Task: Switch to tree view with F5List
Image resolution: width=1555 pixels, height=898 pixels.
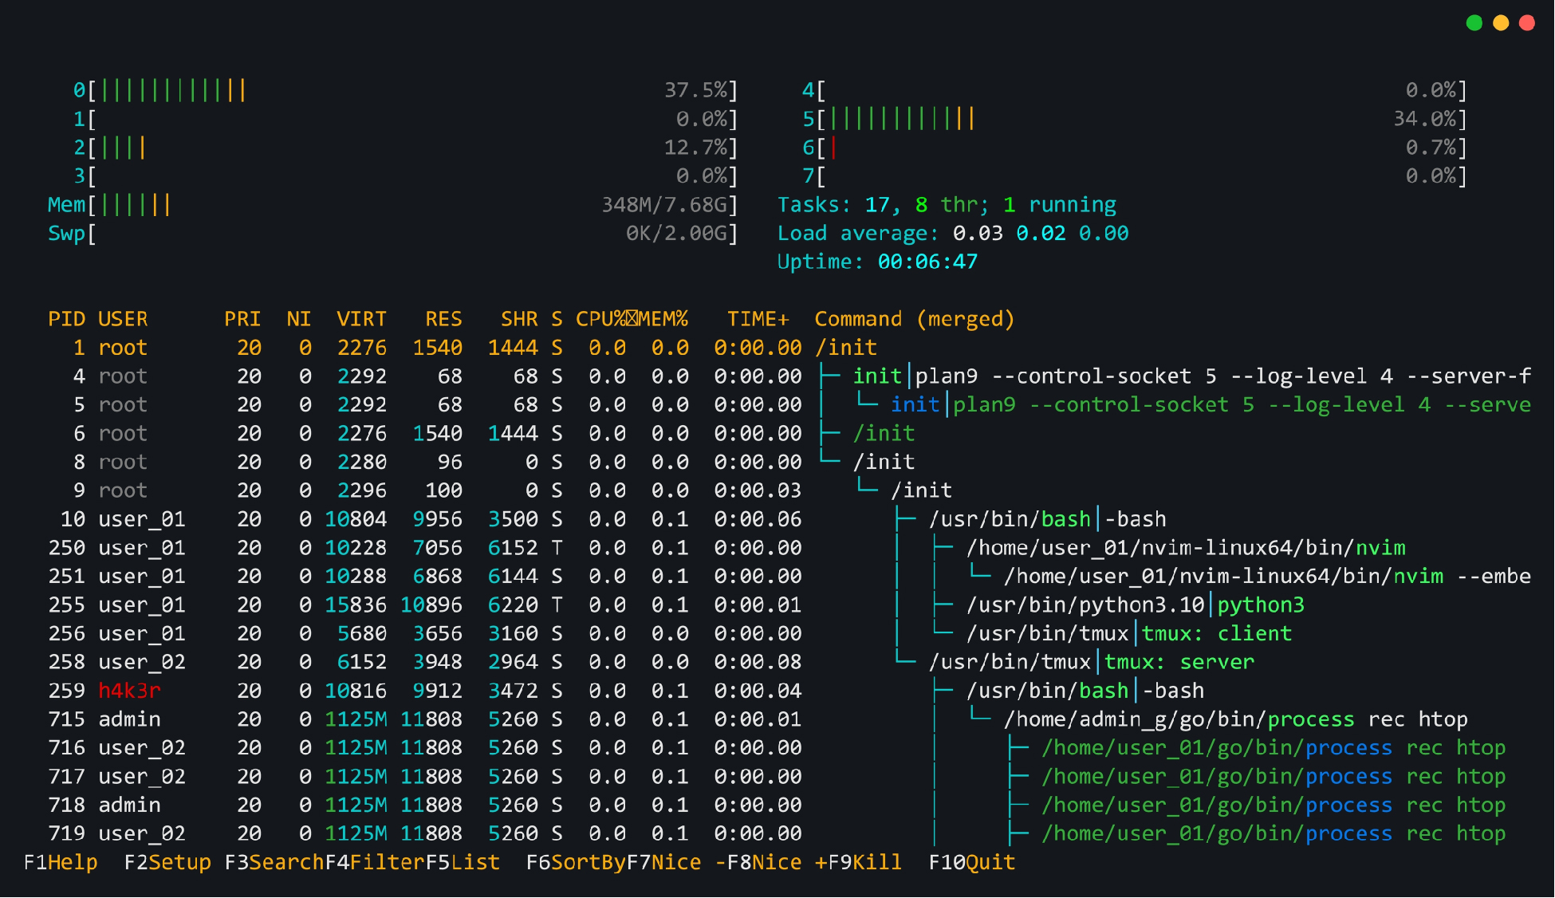Action: tap(463, 862)
